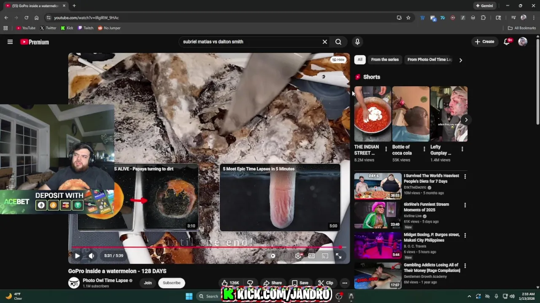Open Gemini in Chrome
540x303 pixels.
click(x=484, y=6)
